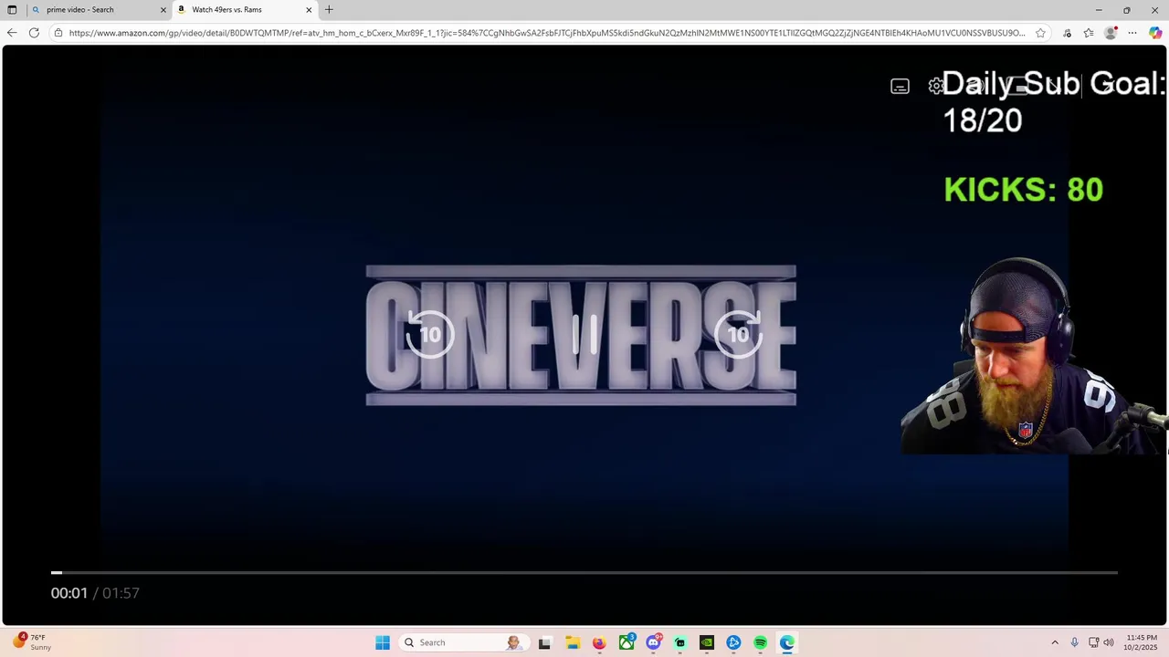This screenshot has width=1169, height=657.
Task: Show hidden system tray icons
Action: (1055, 642)
